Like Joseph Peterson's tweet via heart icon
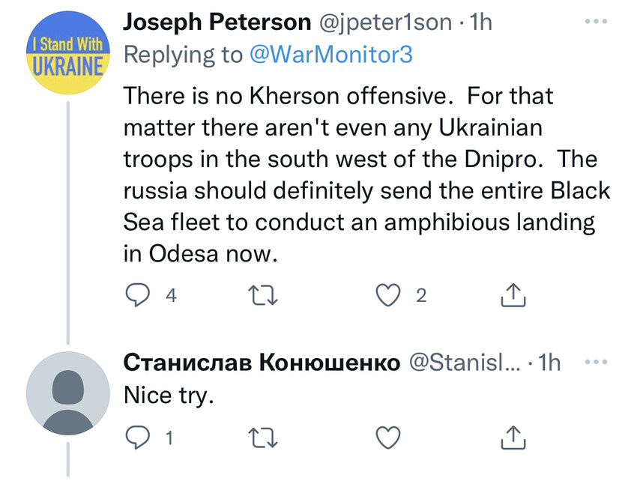Screen dimensions: 637x481 pos(389,295)
